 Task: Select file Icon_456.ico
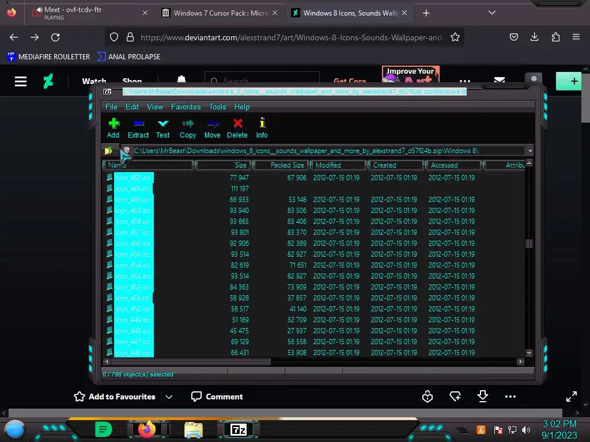(133, 243)
